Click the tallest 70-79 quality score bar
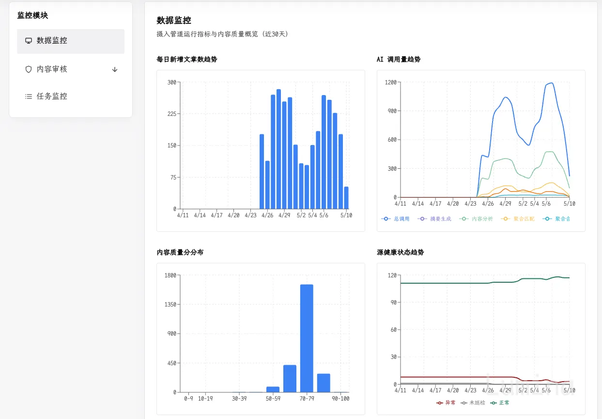 pos(307,338)
